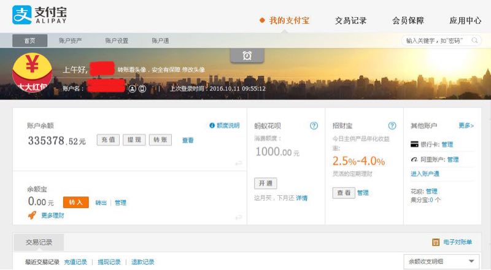Screen dimensions: 491x270
Task: Click the alarm clock reminder icon
Action: 247,56
